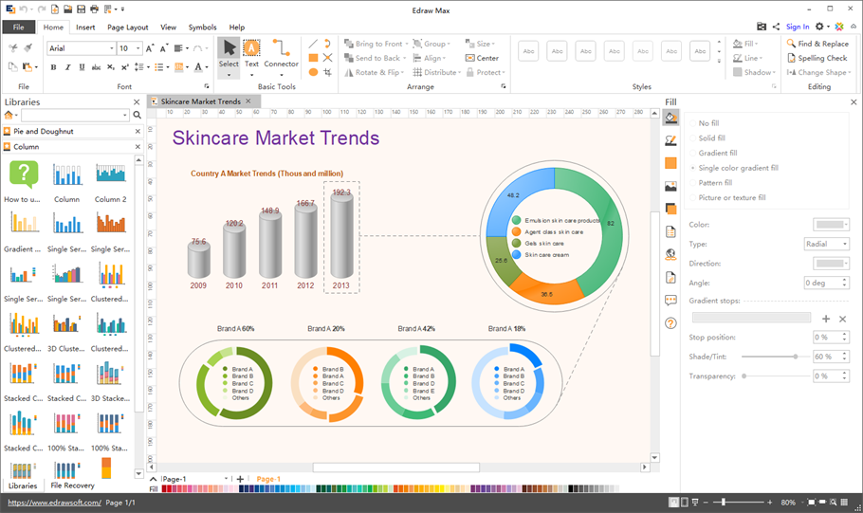Click the help question mark icon in sidebar
The height and width of the screenshot is (513, 863).
tap(670, 323)
